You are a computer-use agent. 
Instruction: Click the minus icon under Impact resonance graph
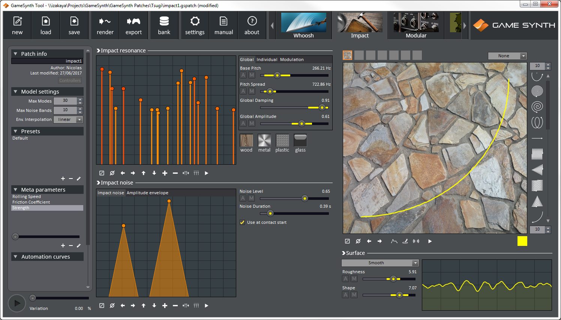pyautogui.click(x=175, y=173)
